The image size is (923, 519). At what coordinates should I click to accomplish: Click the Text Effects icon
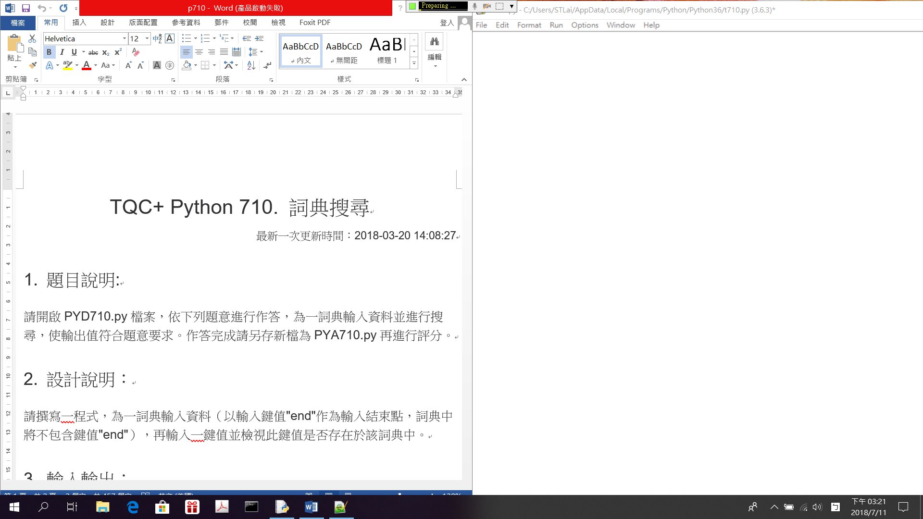(x=50, y=65)
